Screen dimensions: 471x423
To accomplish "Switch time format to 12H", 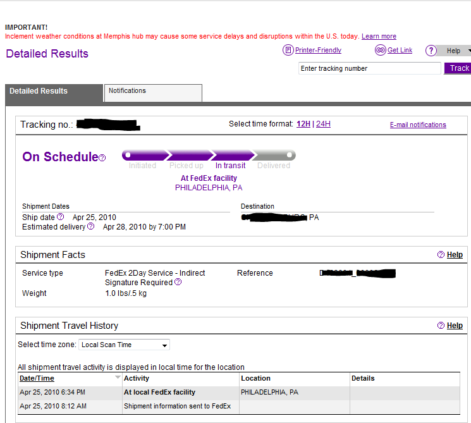I will tap(303, 124).
